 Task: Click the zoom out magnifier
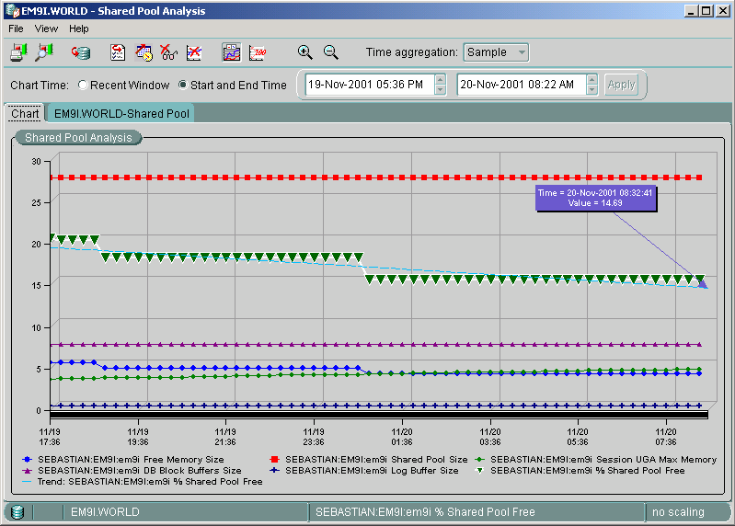tap(331, 52)
